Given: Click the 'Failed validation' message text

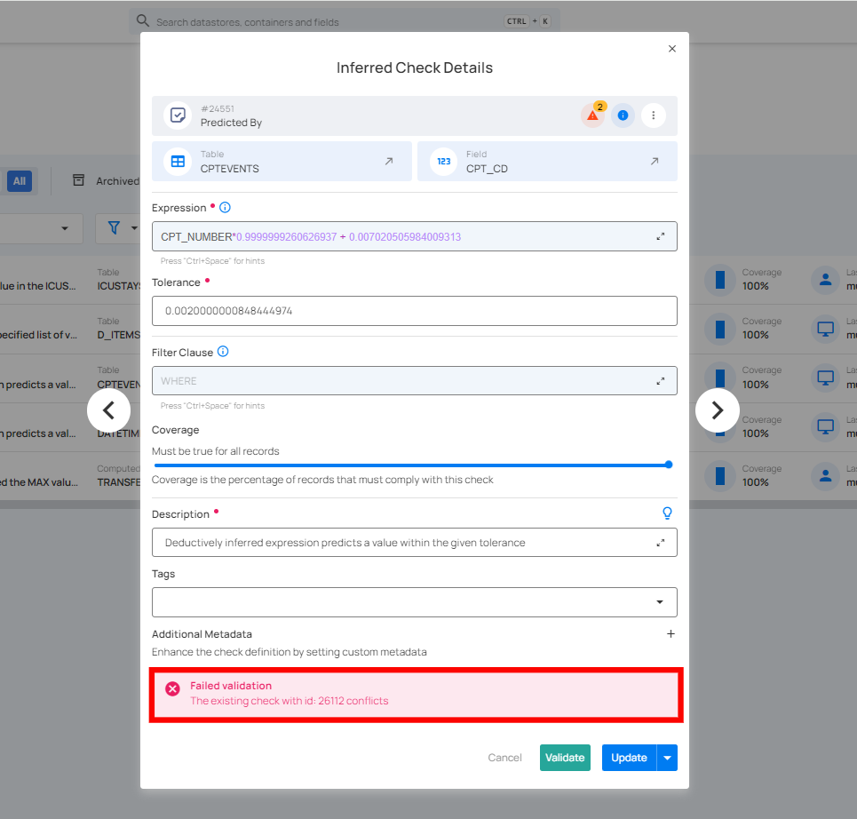Looking at the screenshot, I should point(231,686).
